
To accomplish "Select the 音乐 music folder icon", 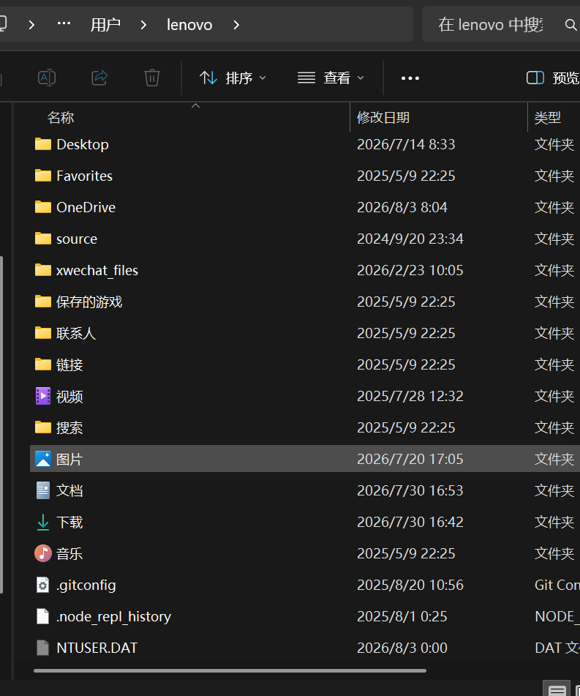I will coord(43,553).
